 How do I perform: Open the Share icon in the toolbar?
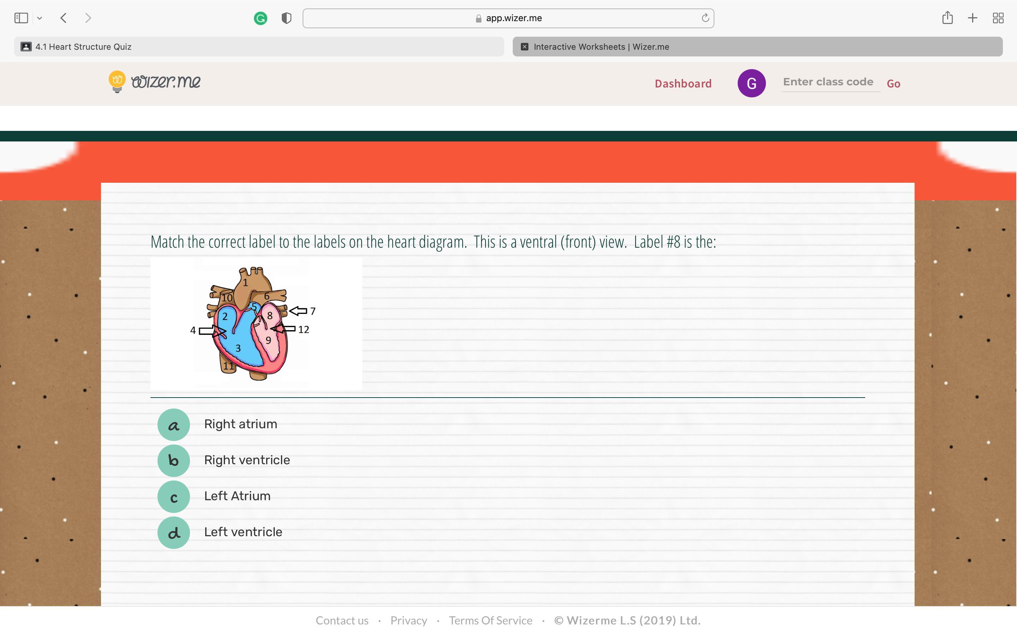point(947,18)
